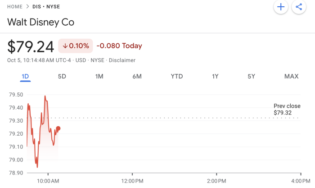This screenshot has width=315, height=188.
Task: Click the down arrow in percent badge
Action: click(65, 46)
